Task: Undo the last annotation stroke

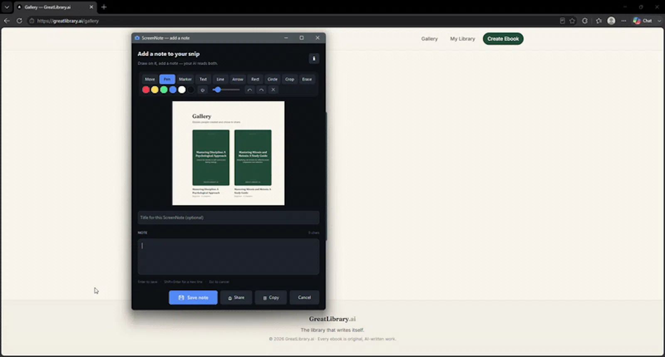Action: [249, 90]
